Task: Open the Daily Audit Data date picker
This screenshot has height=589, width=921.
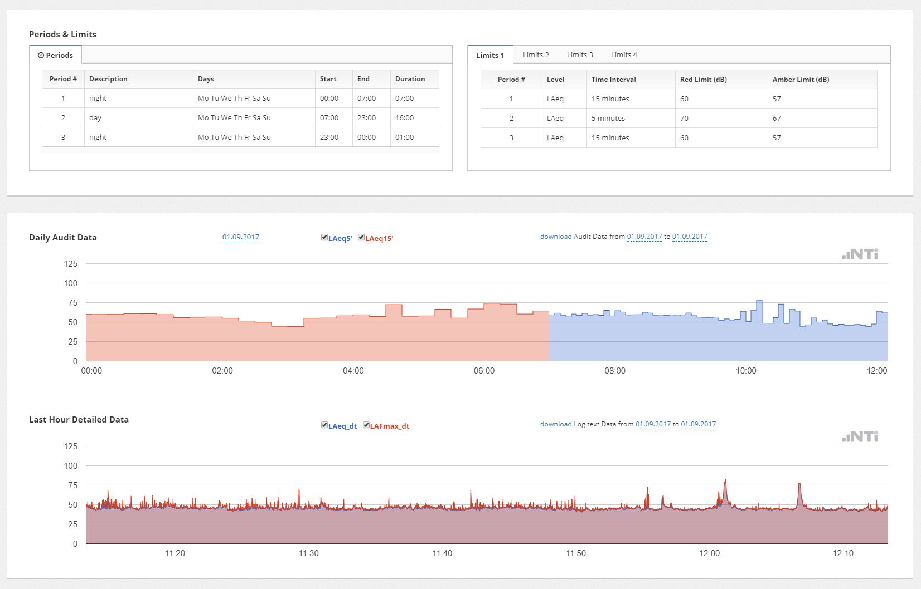Action: [240, 237]
